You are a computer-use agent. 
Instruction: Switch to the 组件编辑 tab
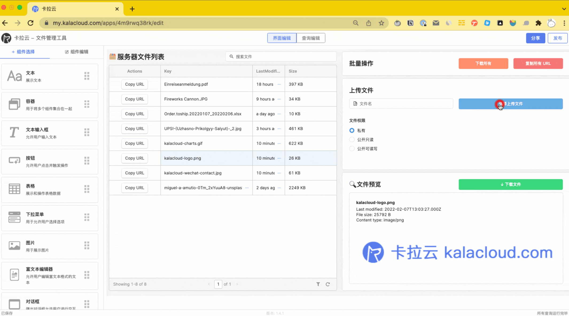click(76, 52)
